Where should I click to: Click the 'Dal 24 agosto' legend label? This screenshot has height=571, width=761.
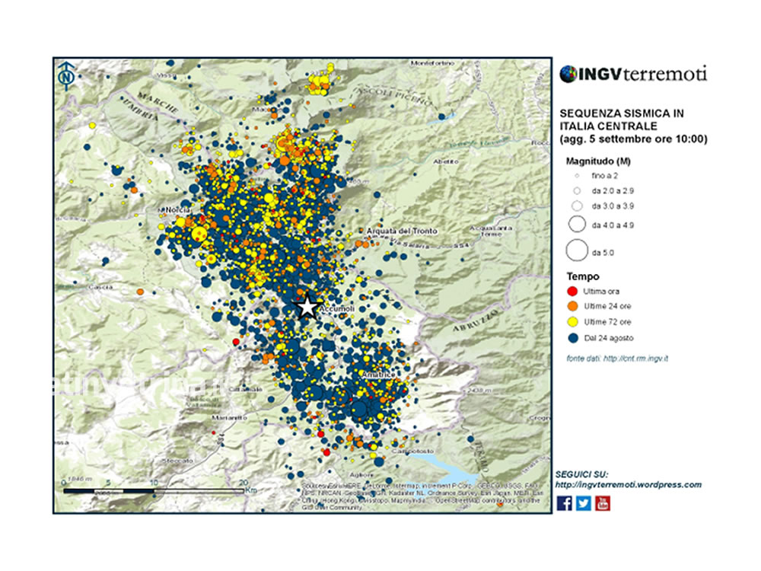pyautogui.click(x=609, y=338)
